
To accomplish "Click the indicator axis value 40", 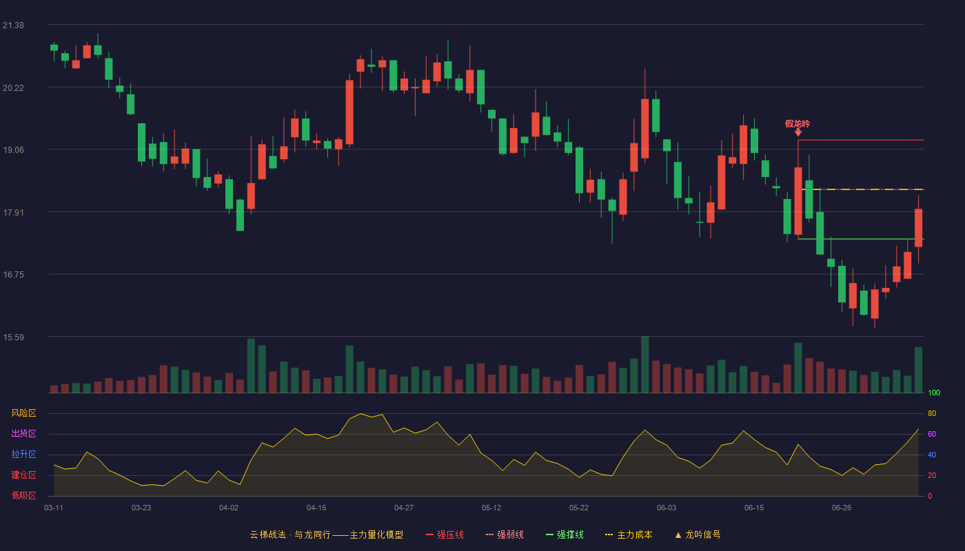I will pyautogui.click(x=932, y=455).
